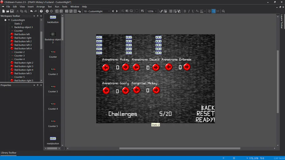This screenshot has height=160, width=285.
Task: Click the READY! text in frame
Action: click(x=205, y=120)
